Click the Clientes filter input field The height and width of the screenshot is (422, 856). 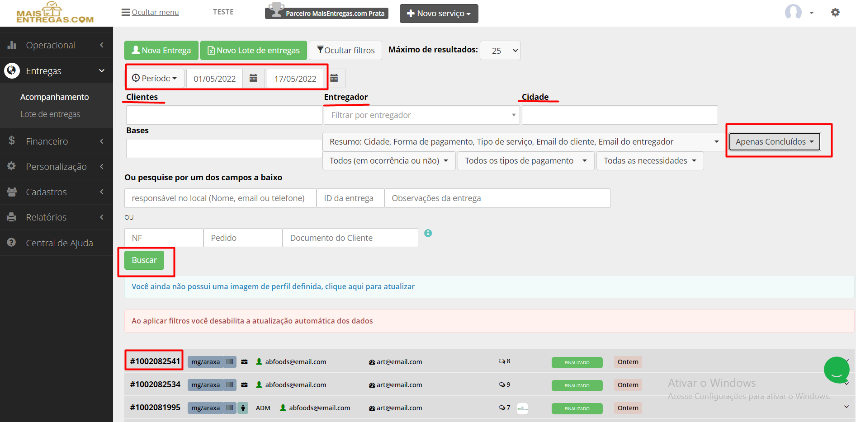[x=224, y=115]
